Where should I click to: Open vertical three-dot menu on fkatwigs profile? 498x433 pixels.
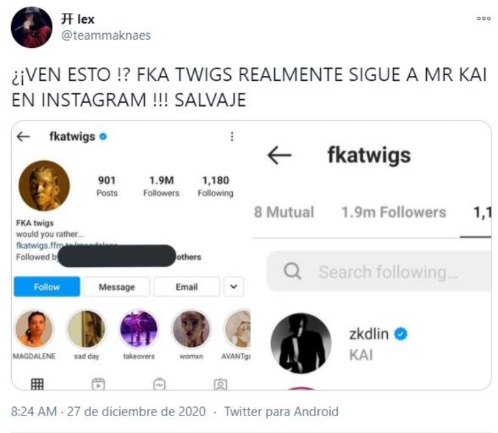pyautogui.click(x=232, y=137)
